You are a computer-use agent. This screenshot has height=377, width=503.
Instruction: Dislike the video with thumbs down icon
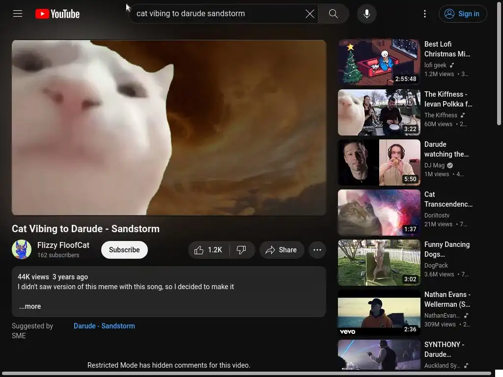[241, 250]
